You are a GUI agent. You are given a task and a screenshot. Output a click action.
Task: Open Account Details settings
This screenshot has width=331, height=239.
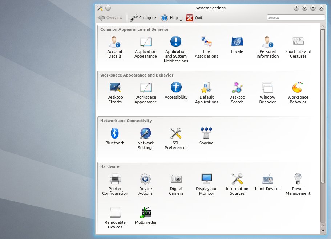pyautogui.click(x=115, y=42)
